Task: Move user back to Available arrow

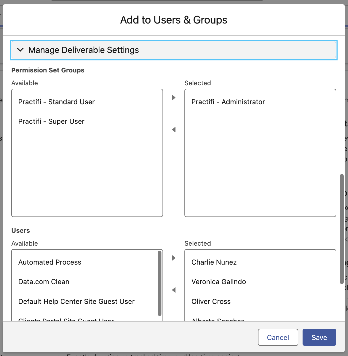Action: pyautogui.click(x=174, y=290)
